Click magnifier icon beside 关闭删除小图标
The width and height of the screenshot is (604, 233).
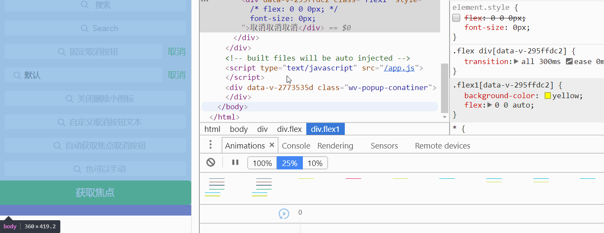(69, 99)
